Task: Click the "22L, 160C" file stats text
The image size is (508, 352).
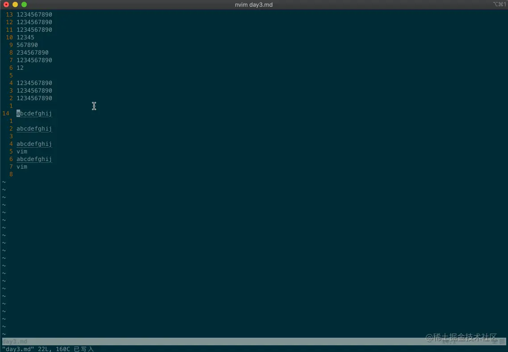Action: tap(55, 349)
